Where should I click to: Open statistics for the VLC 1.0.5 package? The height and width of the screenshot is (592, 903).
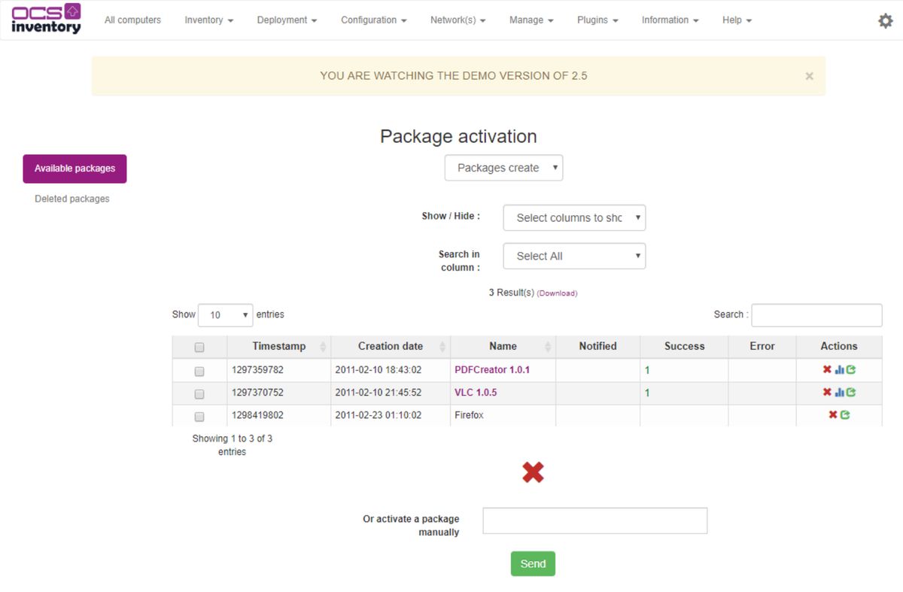pos(839,392)
